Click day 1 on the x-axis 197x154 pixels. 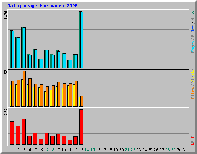click(x=13, y=150)
